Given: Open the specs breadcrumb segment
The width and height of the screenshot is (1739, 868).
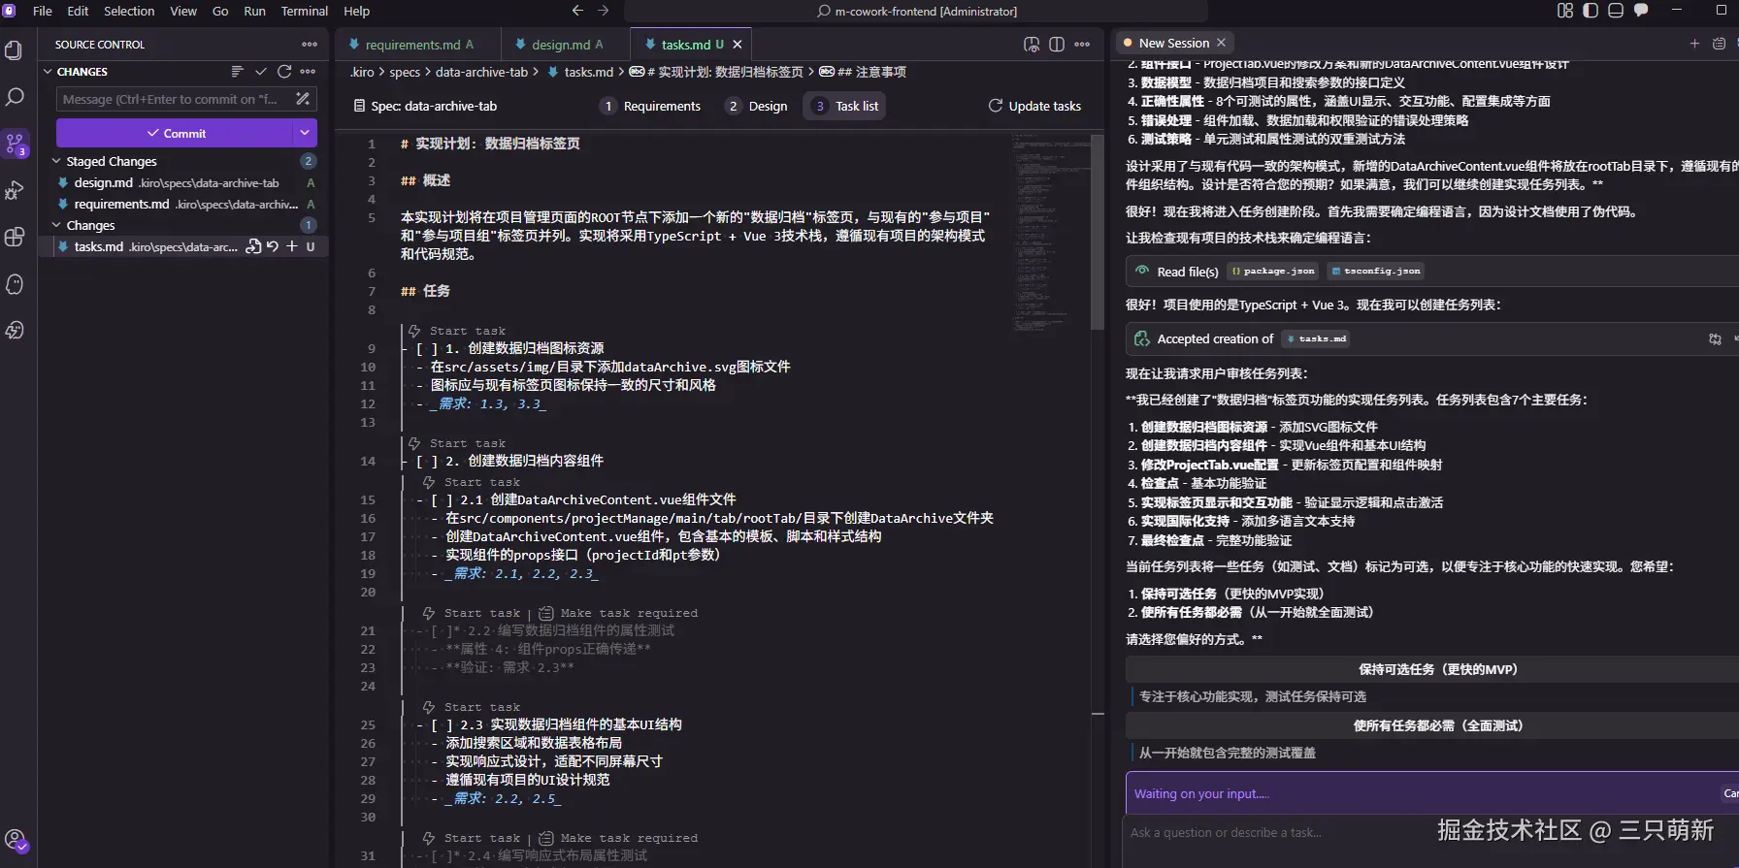Looking at the screenshot, I should pyautogui.click(x=405, y=72).
